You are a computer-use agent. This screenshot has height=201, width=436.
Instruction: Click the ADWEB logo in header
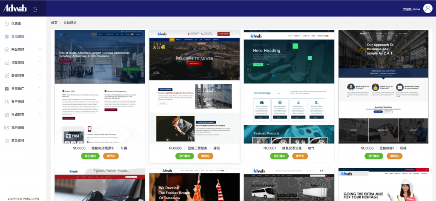15,9
